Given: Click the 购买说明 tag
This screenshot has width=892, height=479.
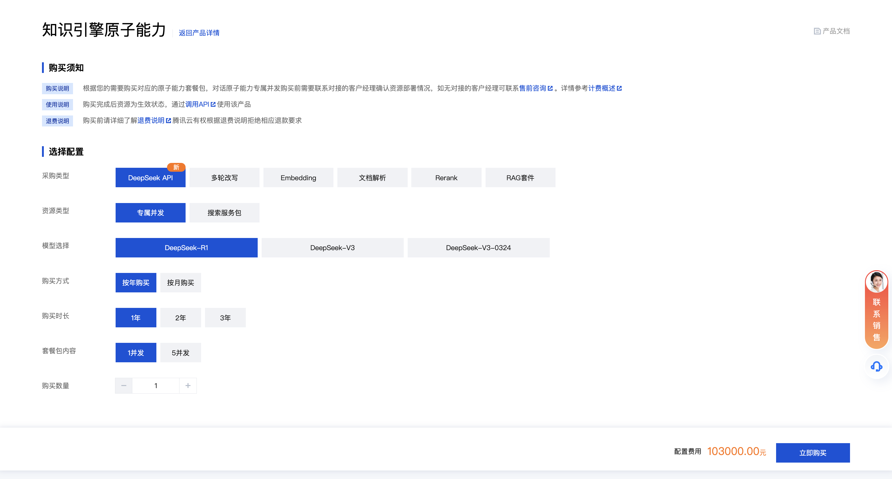Looking at the screenshot, I should (57, 88).
